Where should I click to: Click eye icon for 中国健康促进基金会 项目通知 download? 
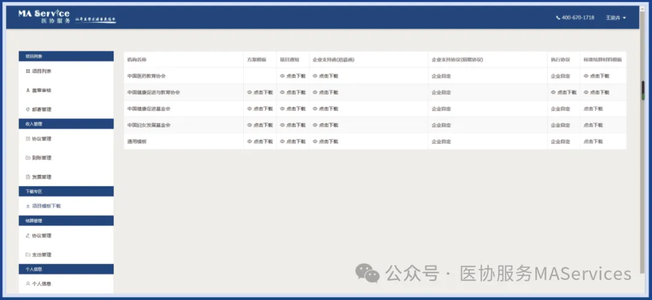coord(283,109)
